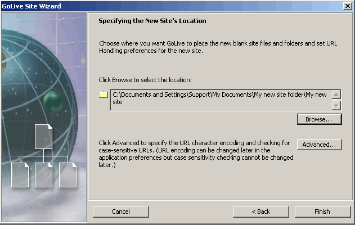The width and height of the screenshot is (355, 225).
Task: Open the Browse dialog to select location
Action: click(x=319, y=119)
